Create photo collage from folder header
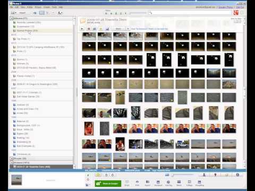The width and height of the screenshot is (255, 191). [89, 29]
